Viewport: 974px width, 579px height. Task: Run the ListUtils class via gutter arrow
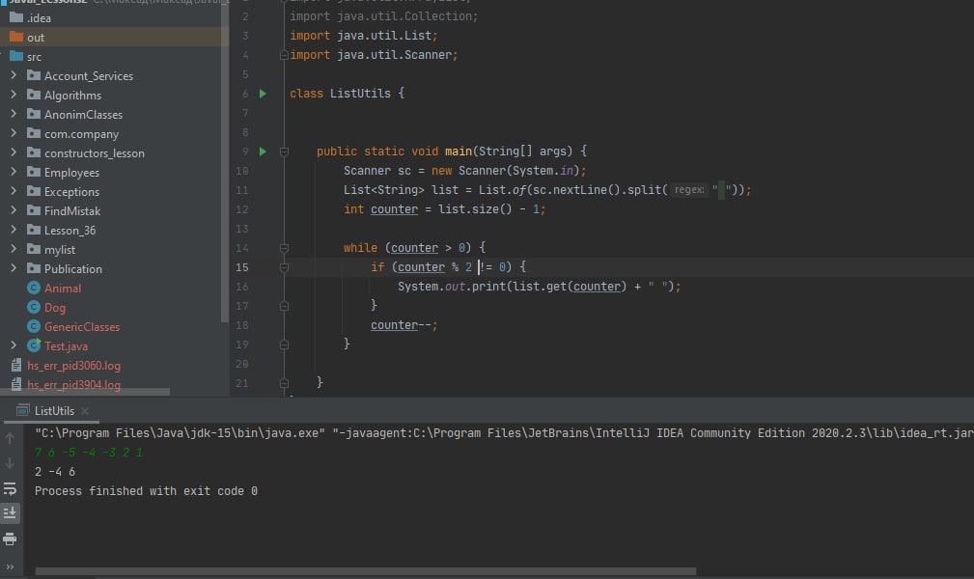pyautogui.click(x=263, y=94)
